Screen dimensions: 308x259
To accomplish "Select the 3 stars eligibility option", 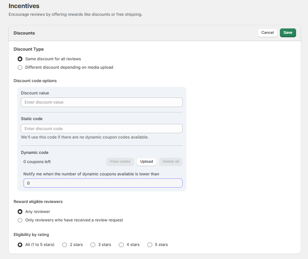I will point(93,245).
